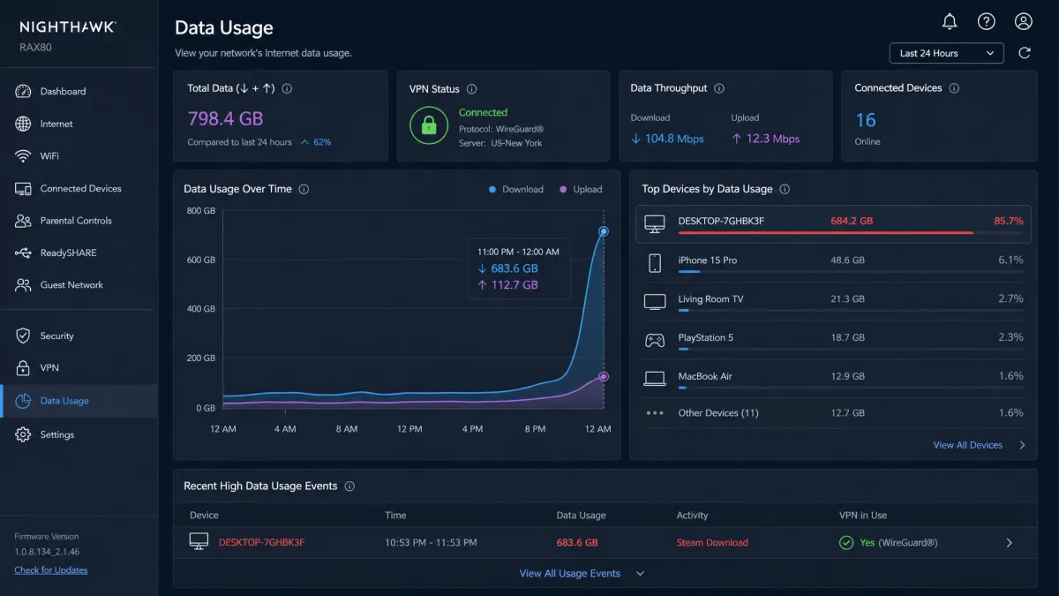Open Security in the sidebar
Screen dimensions: 1059x596
pyautogui.click(x=79, y=336)
